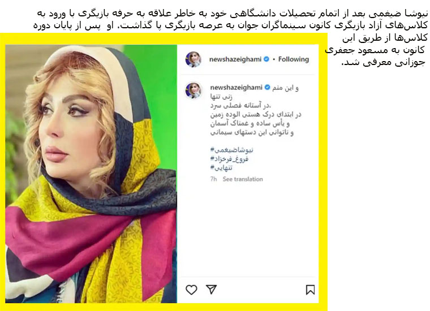Image resolution: width=430 pixels, height=311 pixels.
Task: Click the woman's photo in the post
Action: click(91, 174)
